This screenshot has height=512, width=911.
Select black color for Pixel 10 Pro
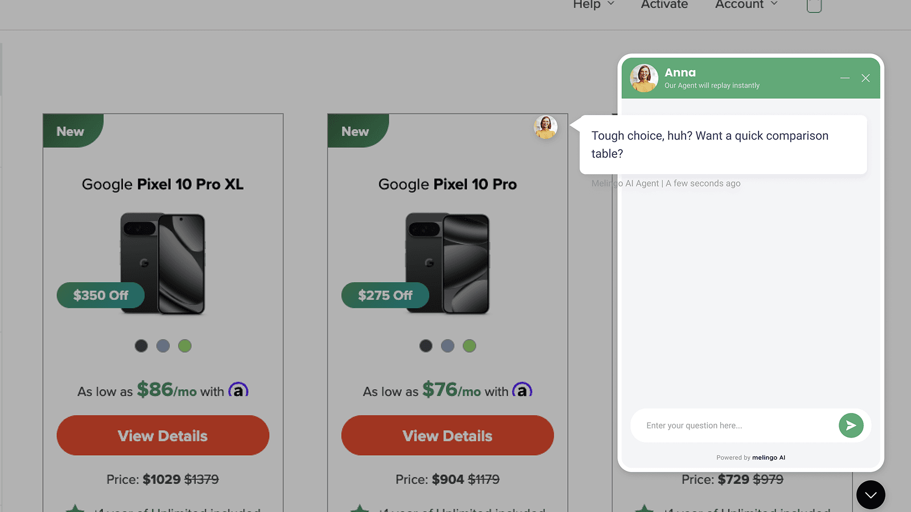pyautogui.click(x=426, y=346)
